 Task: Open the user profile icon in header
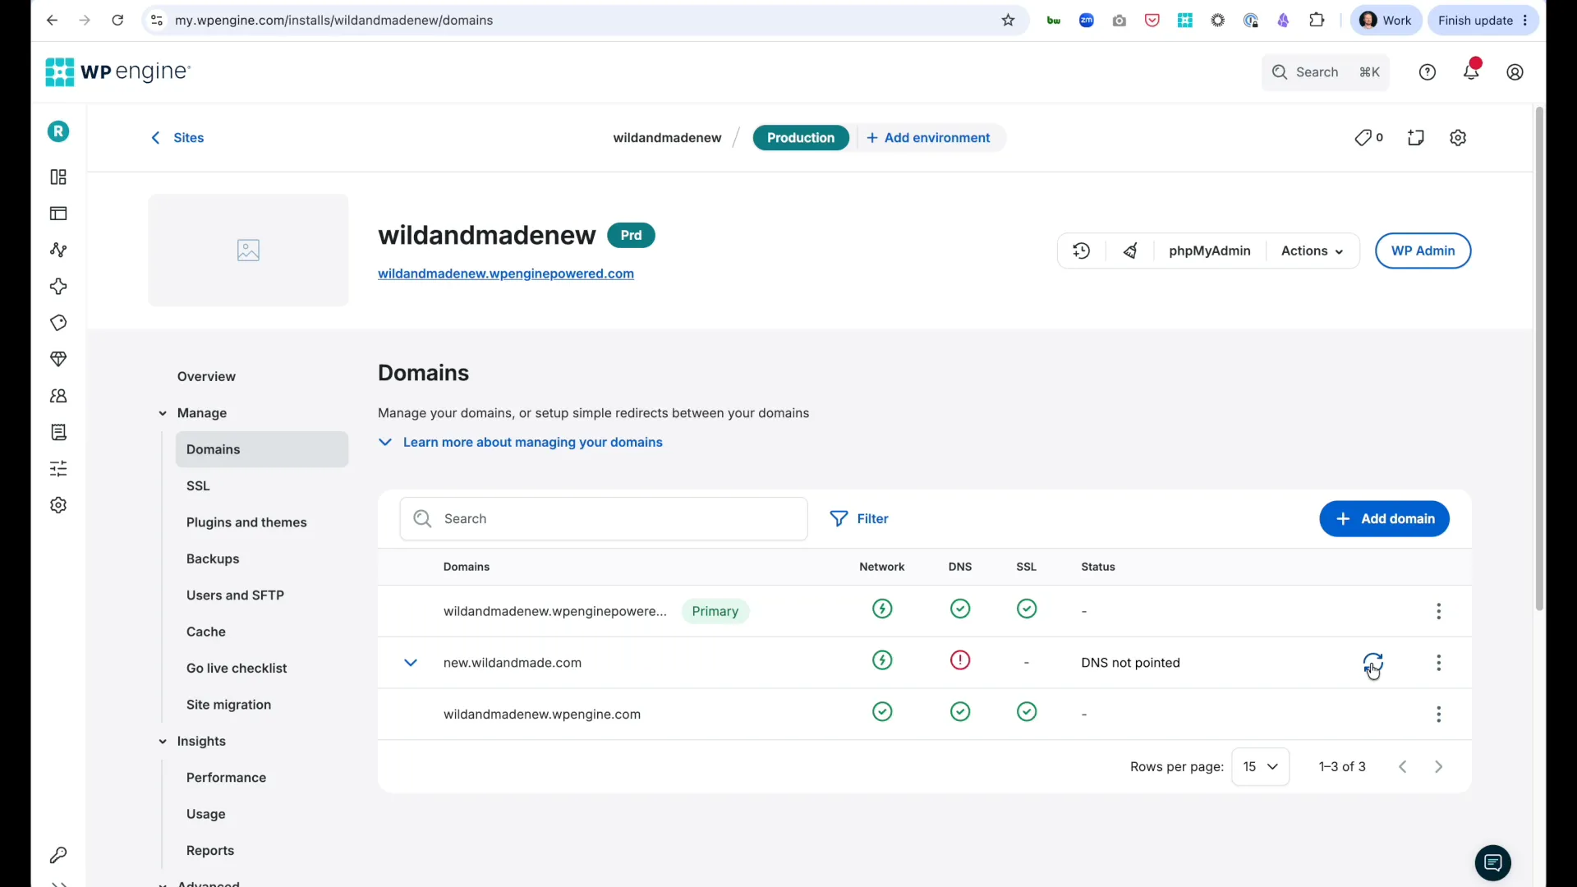[1515, 72]
